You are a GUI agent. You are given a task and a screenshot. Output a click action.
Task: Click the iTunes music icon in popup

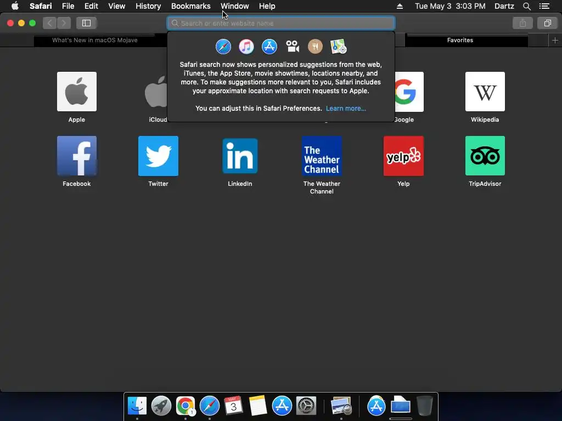pos(246,47)
